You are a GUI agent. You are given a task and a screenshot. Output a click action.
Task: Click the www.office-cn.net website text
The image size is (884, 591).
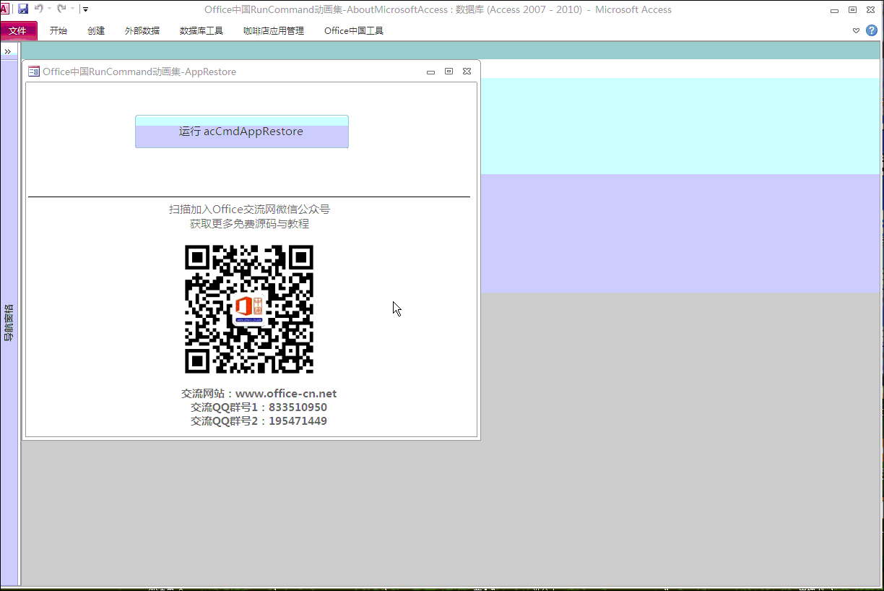(x=286, y=394)
